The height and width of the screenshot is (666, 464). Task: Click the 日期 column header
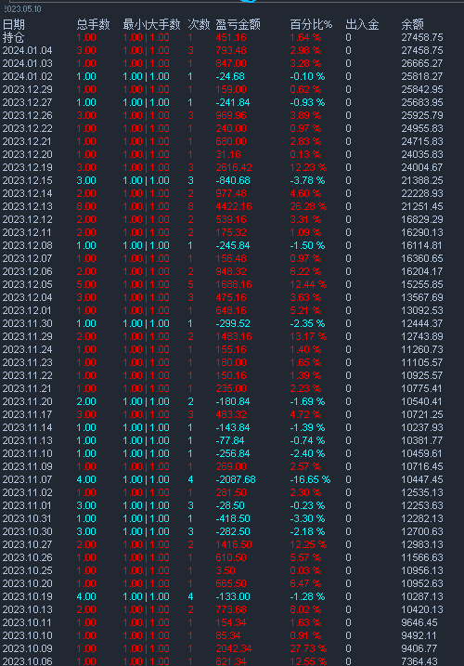(13, 25)
